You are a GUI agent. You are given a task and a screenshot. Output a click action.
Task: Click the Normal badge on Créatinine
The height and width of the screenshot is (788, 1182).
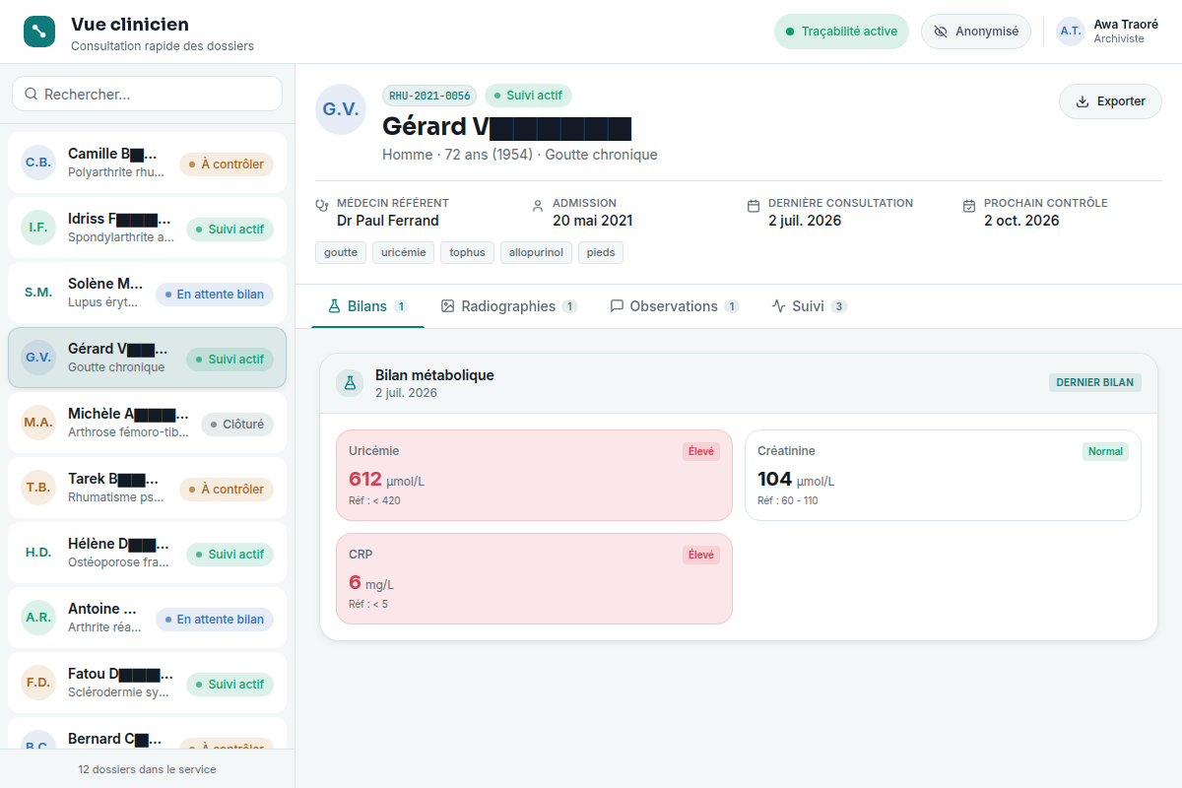(1105, 451)
